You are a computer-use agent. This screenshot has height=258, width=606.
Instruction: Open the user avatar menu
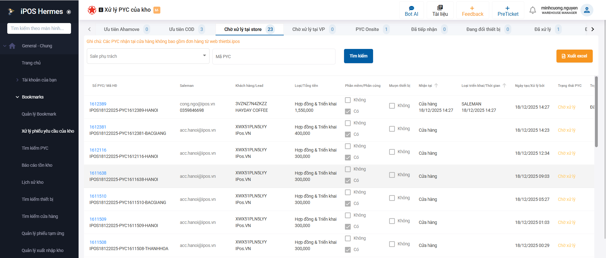point(587,10)
